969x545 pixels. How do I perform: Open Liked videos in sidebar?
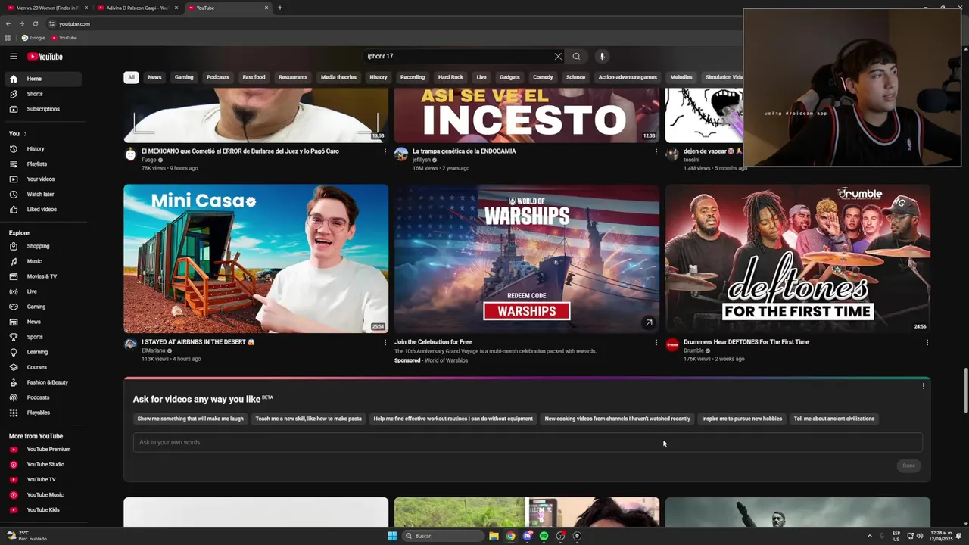42,210
